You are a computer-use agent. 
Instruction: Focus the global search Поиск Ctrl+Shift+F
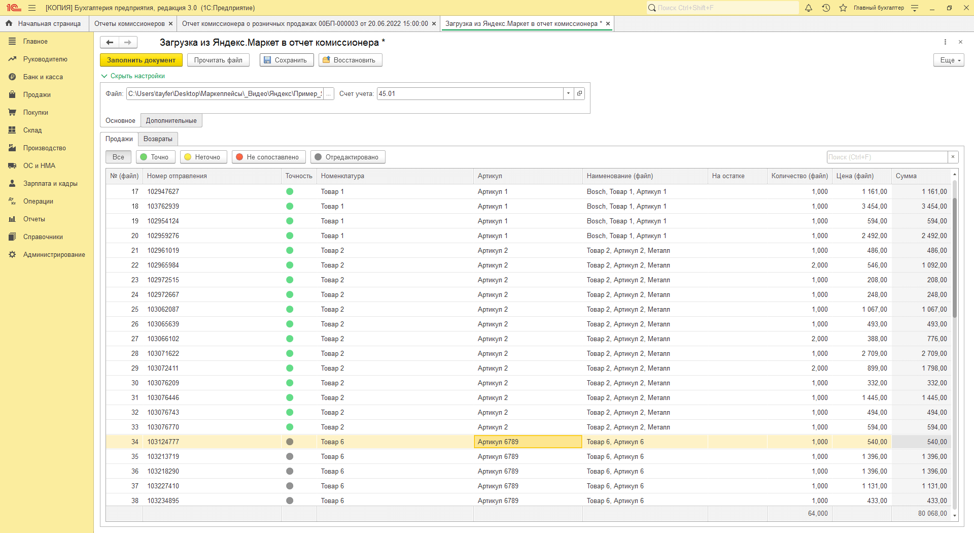(722, 8)
